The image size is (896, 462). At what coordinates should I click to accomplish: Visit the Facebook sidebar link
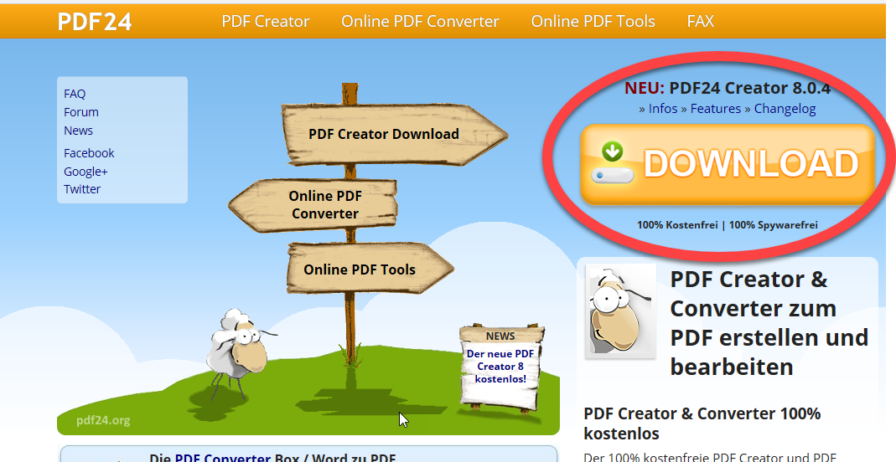pyautogui.click(x=89, y=153)
